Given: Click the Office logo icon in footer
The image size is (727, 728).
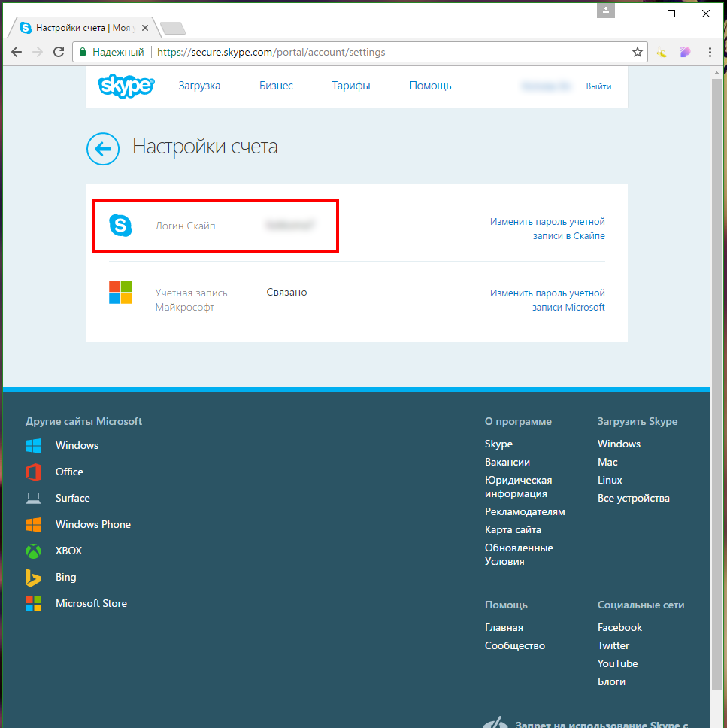Looking at the screenshot, I should 33,472.
